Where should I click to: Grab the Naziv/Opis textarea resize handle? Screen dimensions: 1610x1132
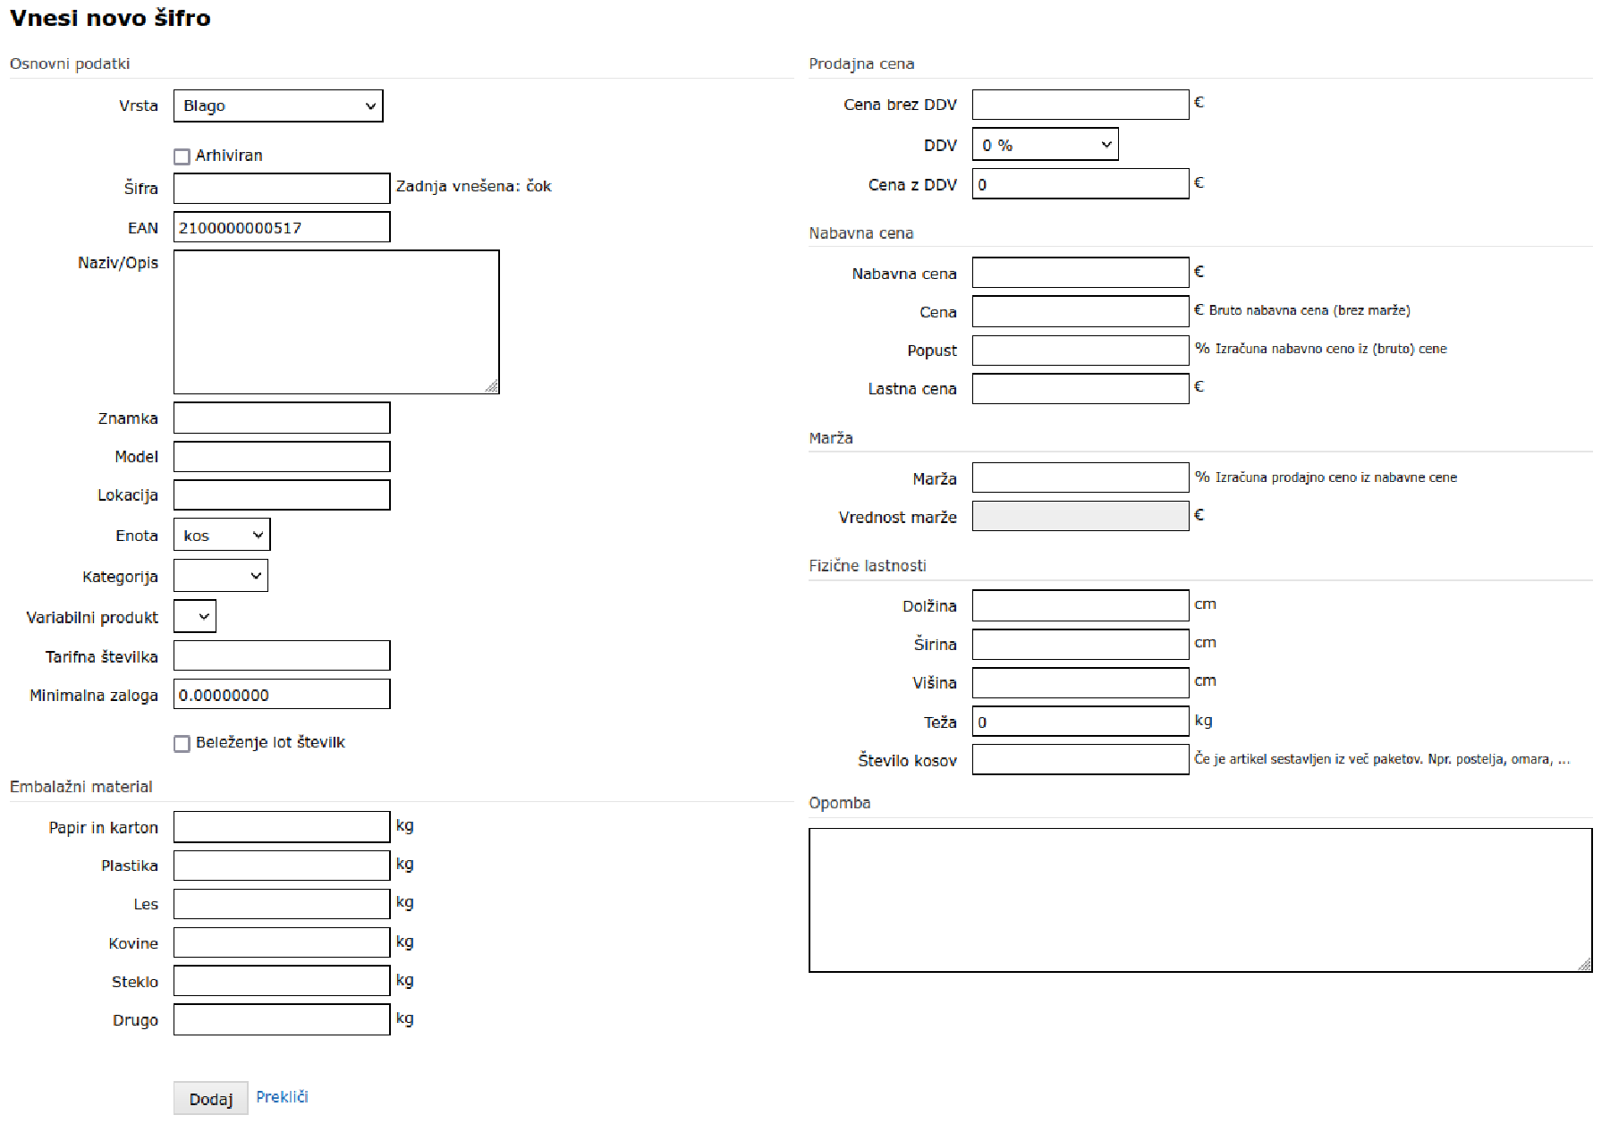coord(492,387)
